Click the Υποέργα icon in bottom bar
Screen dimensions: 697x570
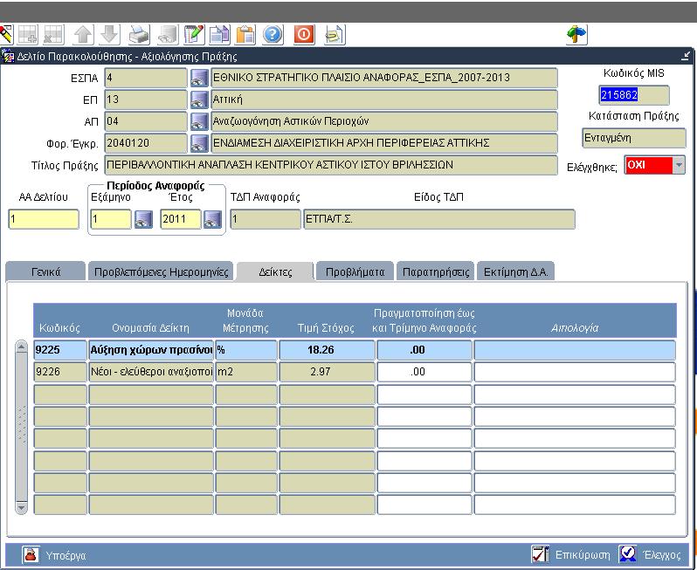[x=31, y=555]
